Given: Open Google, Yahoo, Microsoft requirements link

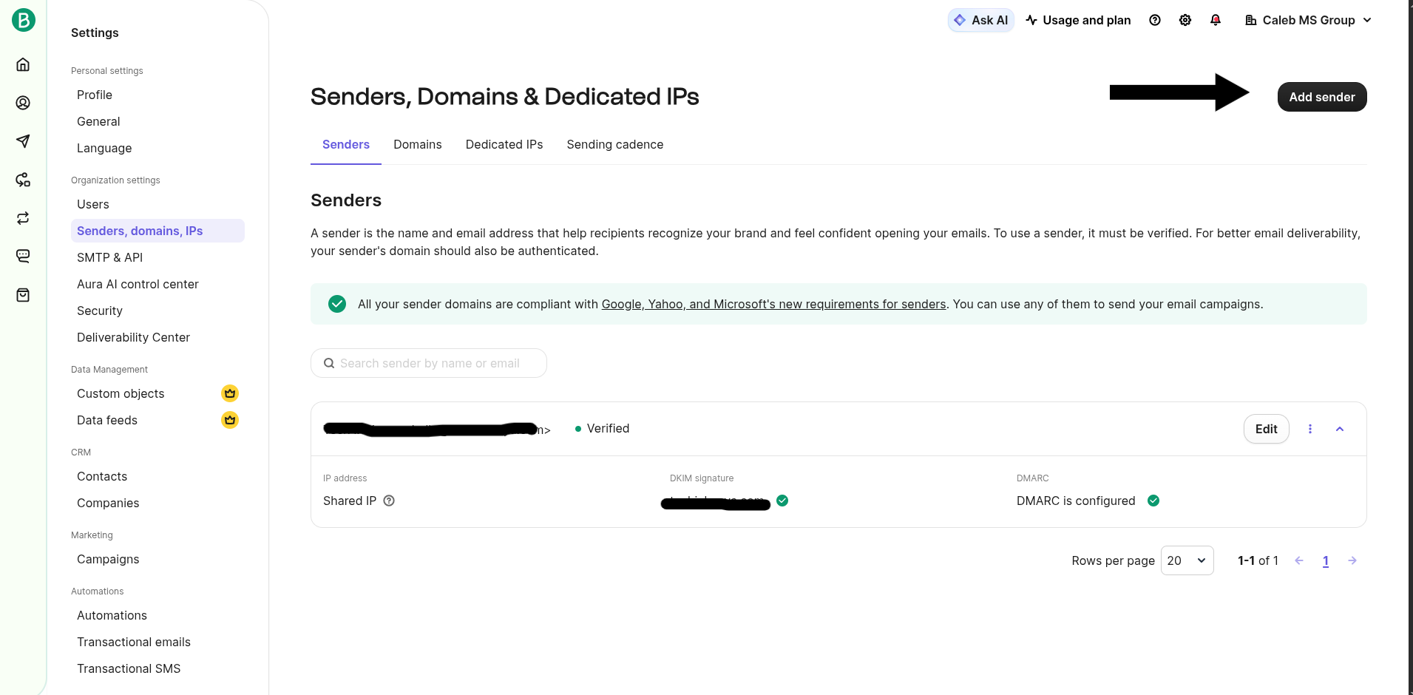Looking at the screenshot, I should pos(773,304).
